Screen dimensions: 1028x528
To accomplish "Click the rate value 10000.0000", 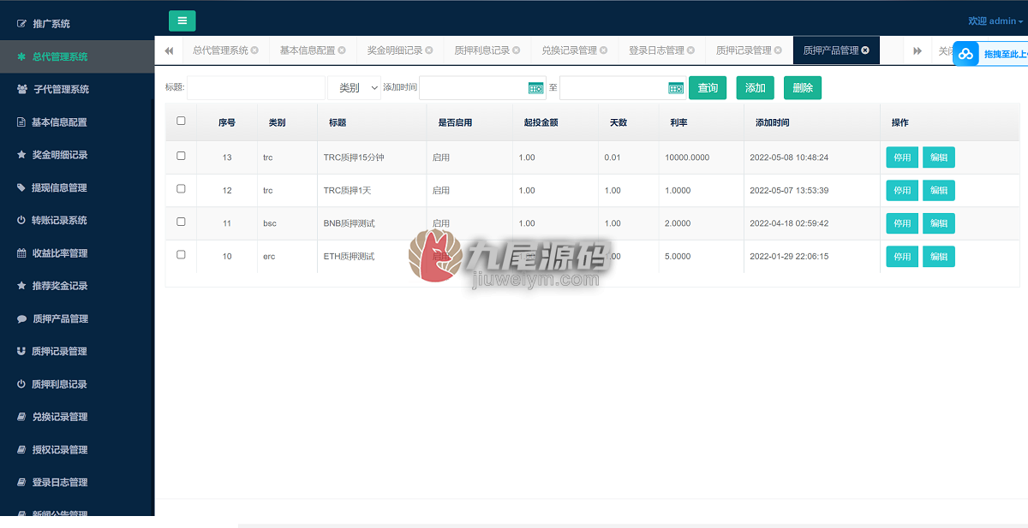I will coord(687,157).
